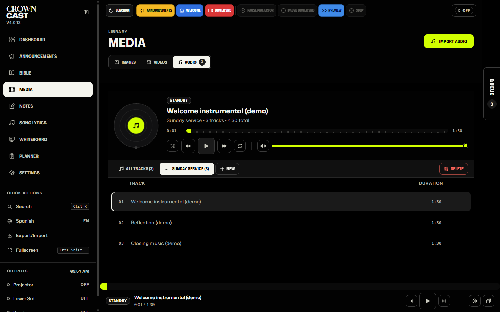
Task: Skip to next track in bottom bar
Action: point(444,301)
